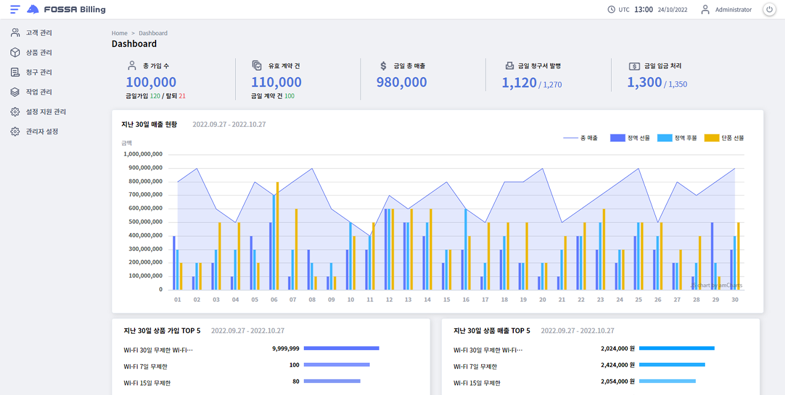Viewport: 785px width, 395px height.
Task: Click the 고객 관리 people icon
Action: [15, 33]
